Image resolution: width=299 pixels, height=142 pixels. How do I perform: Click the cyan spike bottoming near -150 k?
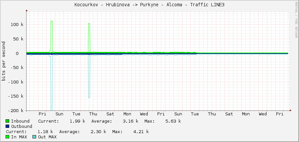coord(89,98)
